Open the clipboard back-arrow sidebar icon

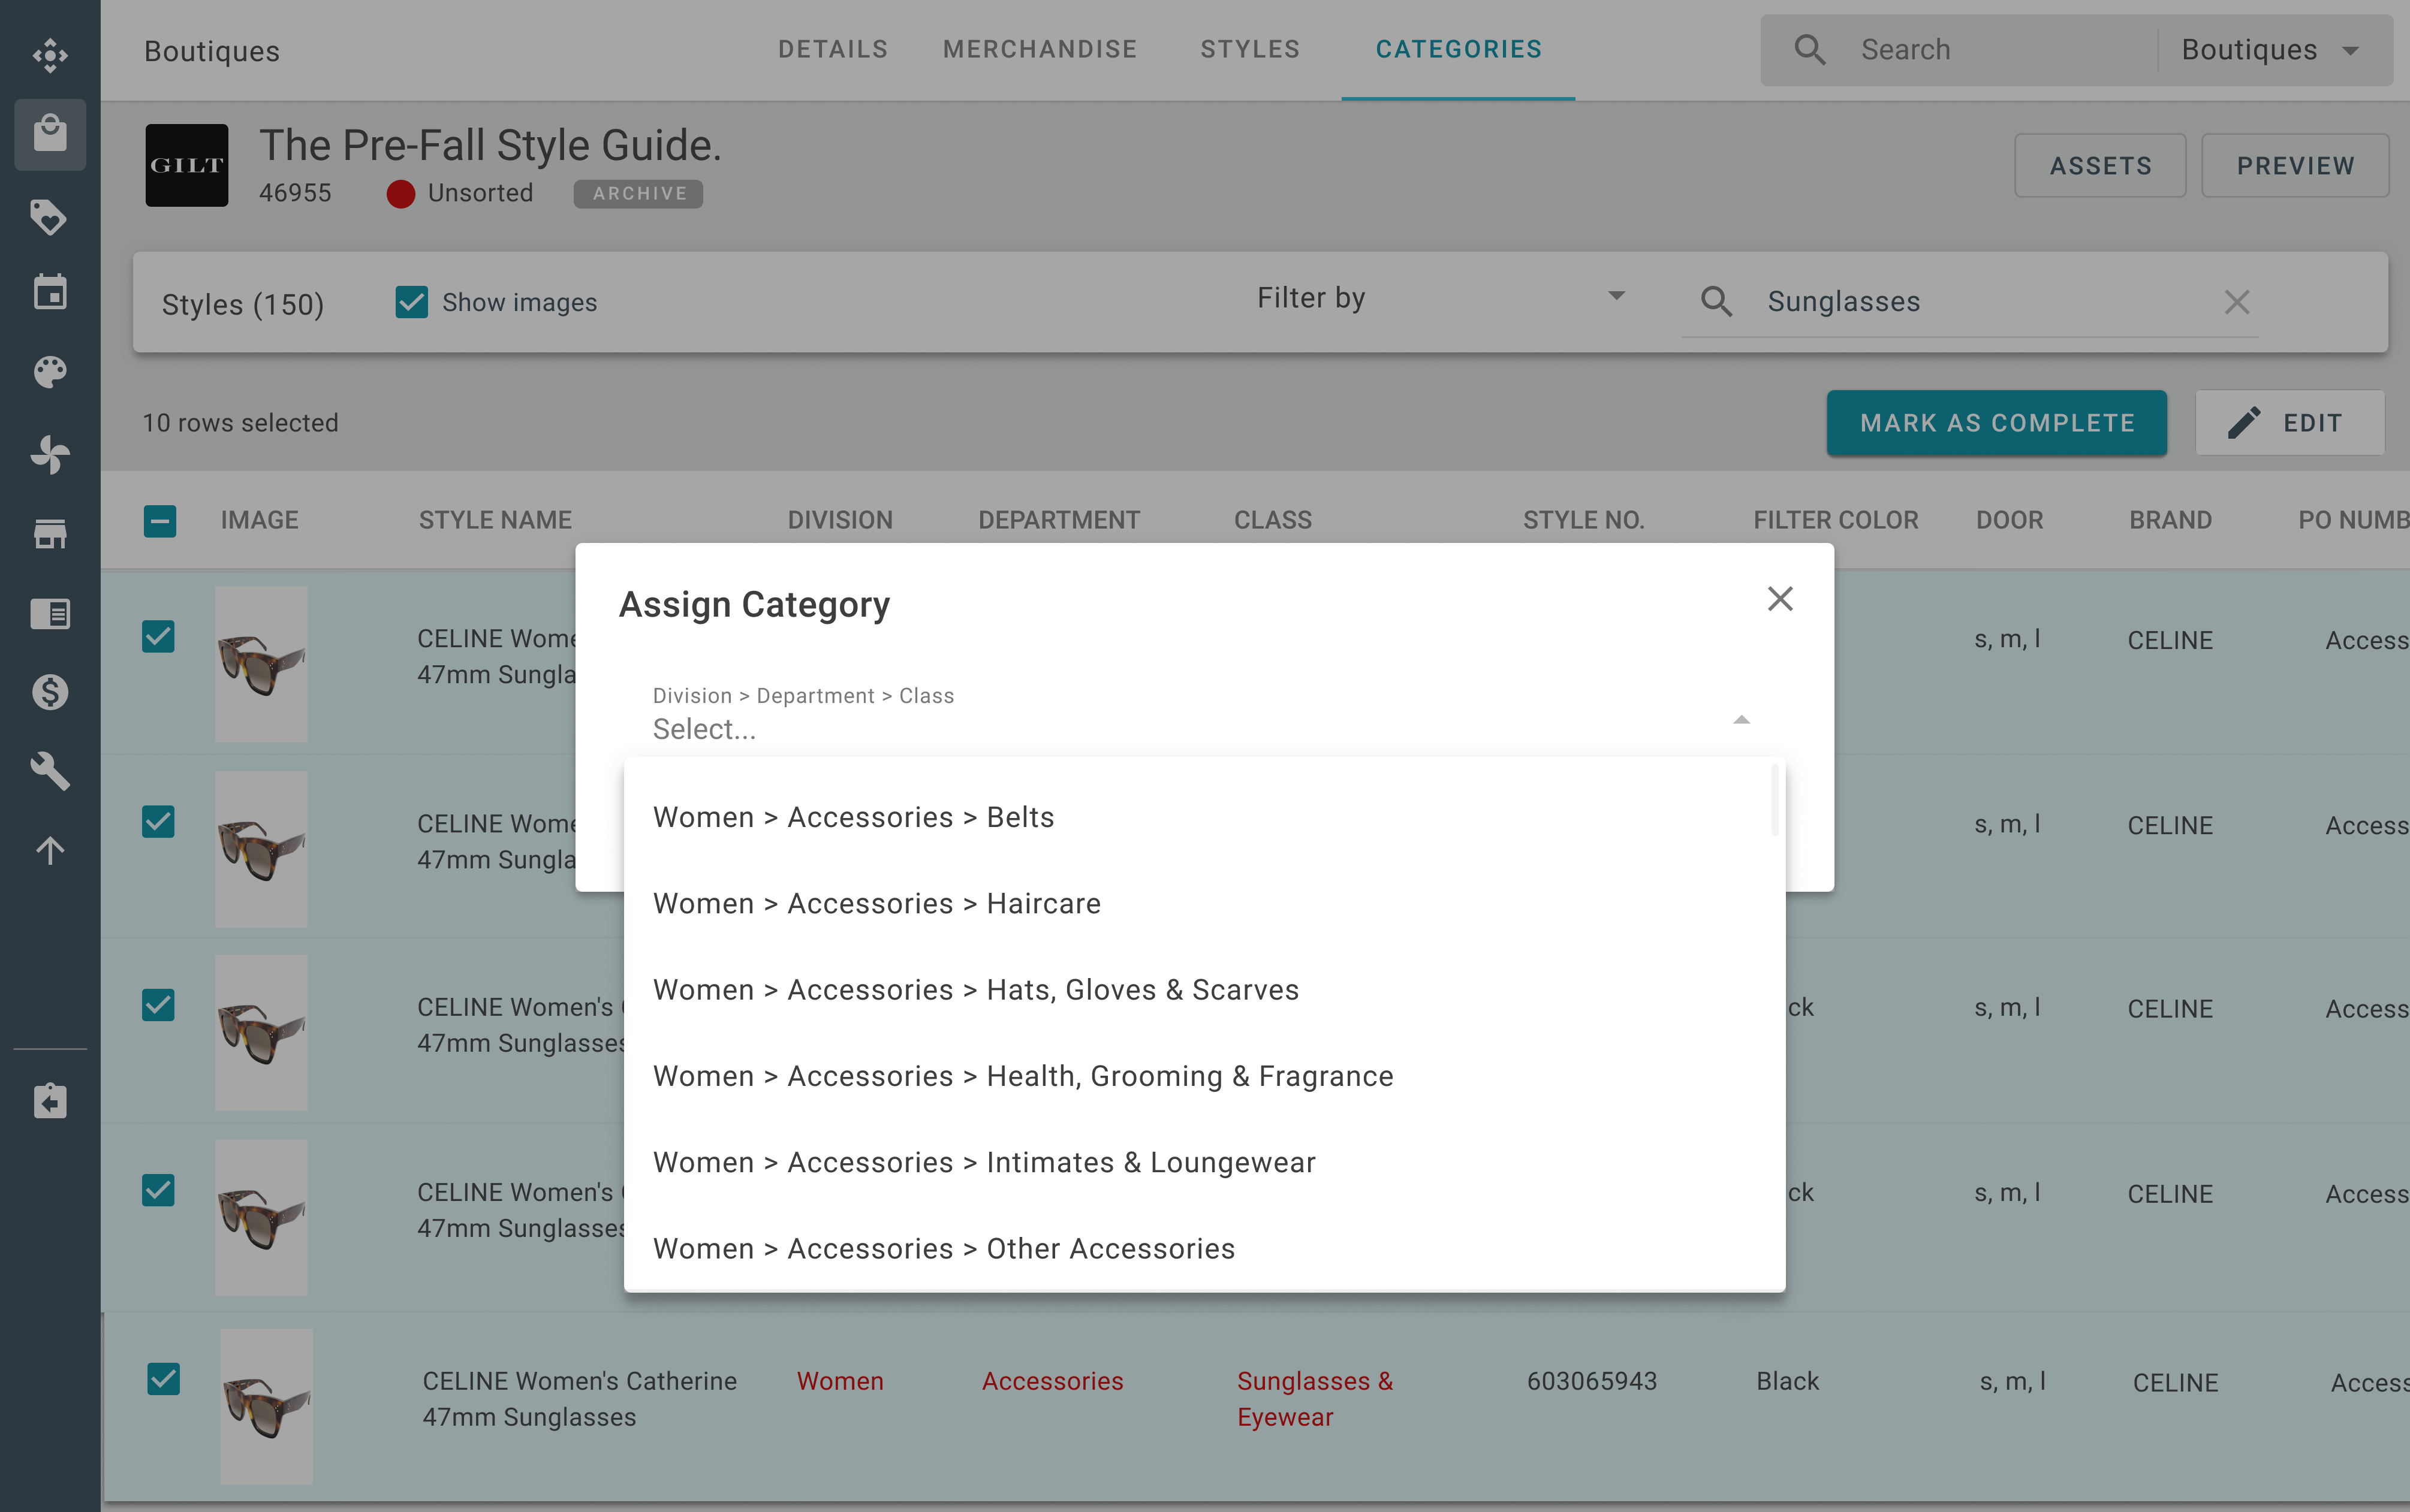click(x=50, y=1100)
